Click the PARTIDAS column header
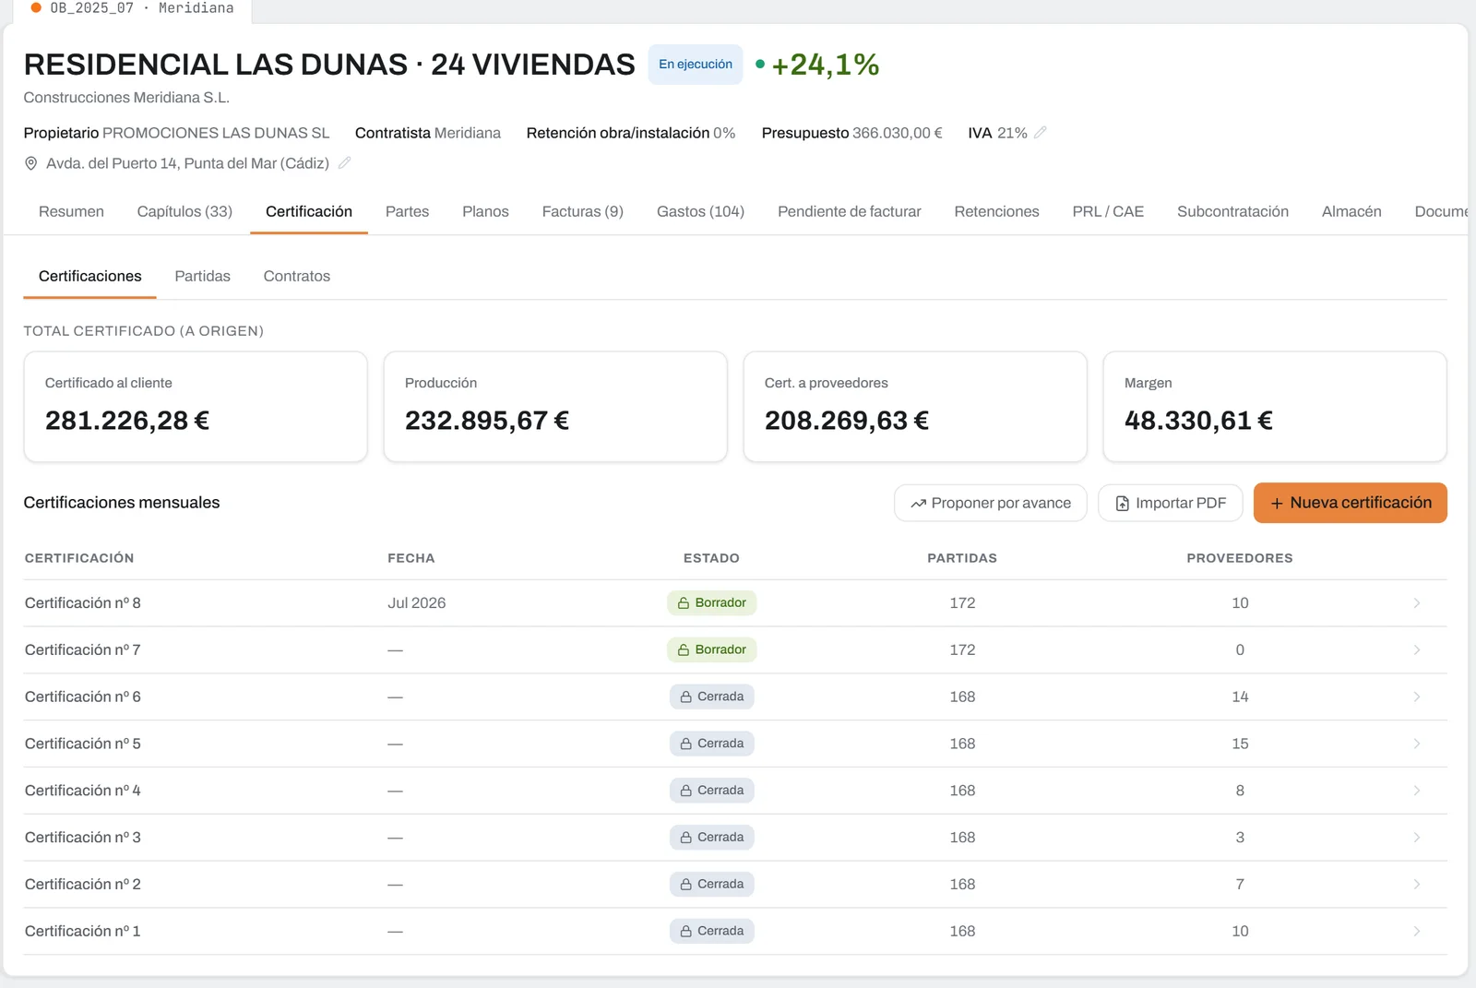 [x=962, y=558]
